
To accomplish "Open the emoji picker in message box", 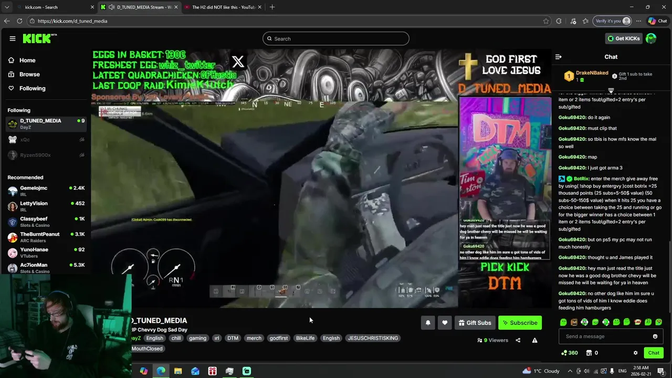I will 655,337.
